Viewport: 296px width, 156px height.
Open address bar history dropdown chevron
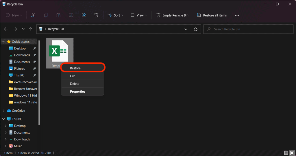click(x=186, y=29)
